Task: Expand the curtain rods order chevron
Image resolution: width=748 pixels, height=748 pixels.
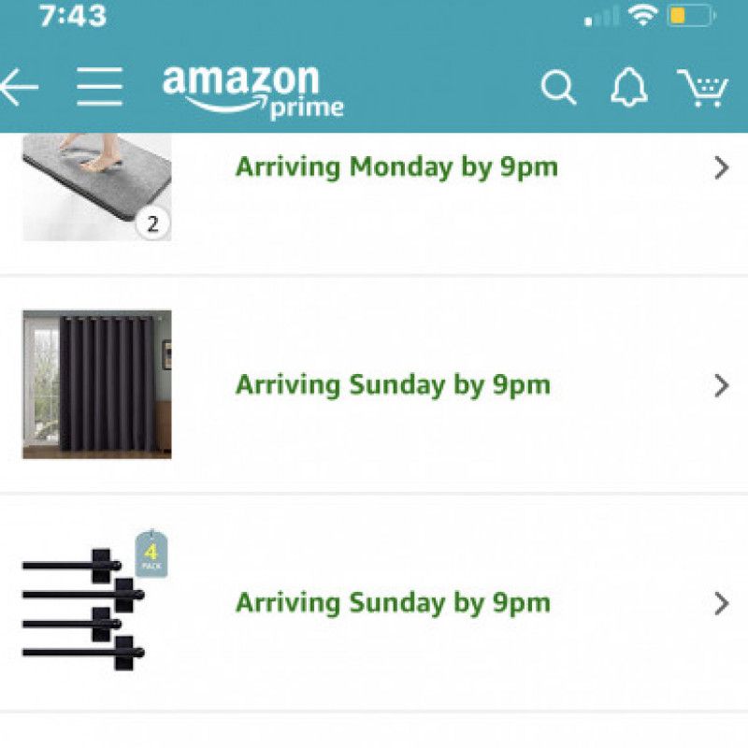Action: pos(721,603)
